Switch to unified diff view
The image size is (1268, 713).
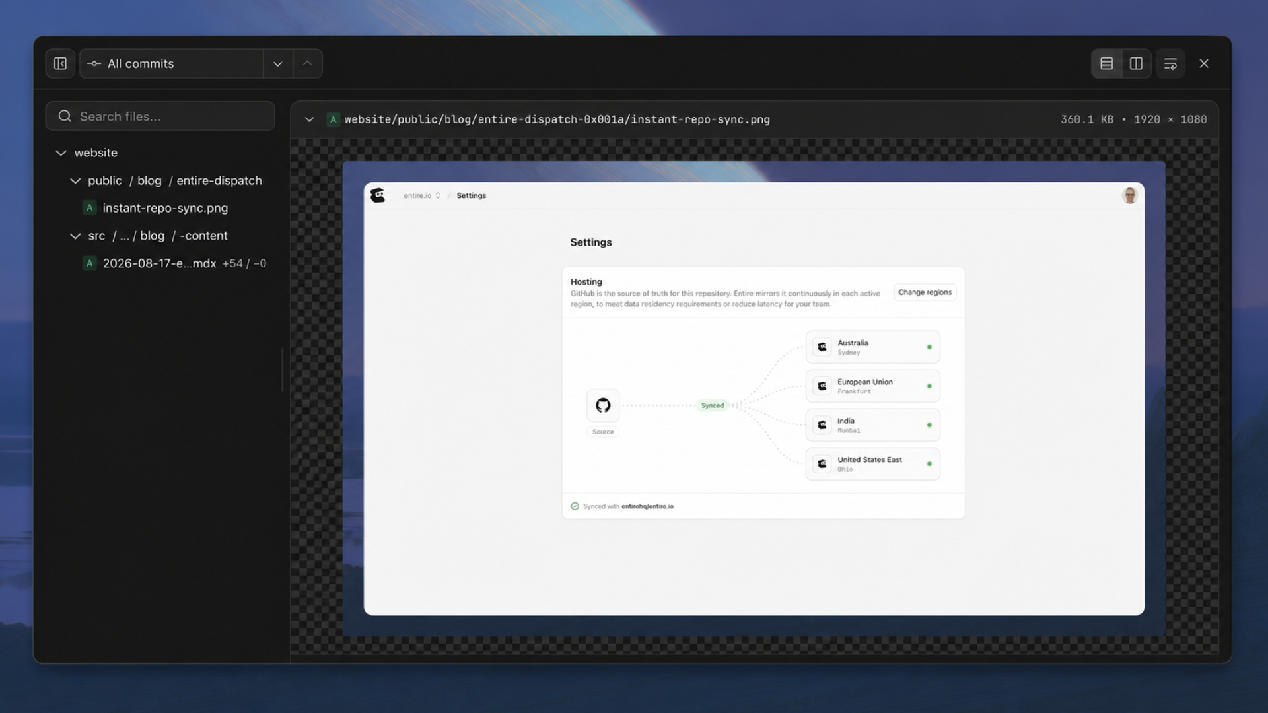pyautogui.click(x=1107, y=63)
